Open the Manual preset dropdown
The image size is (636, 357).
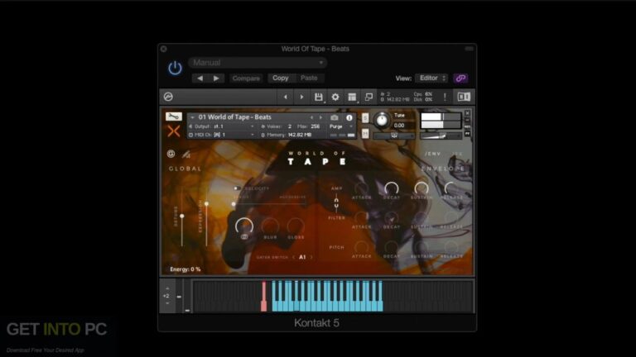coord(258,63)
